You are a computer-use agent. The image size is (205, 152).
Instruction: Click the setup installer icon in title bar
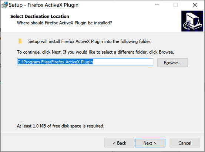(5, 5)
